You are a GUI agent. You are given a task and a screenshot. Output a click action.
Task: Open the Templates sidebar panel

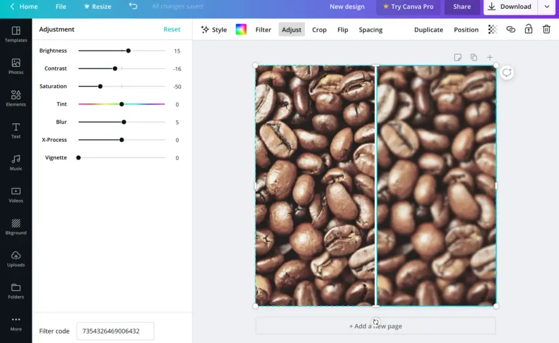click(x=16, y=34)
